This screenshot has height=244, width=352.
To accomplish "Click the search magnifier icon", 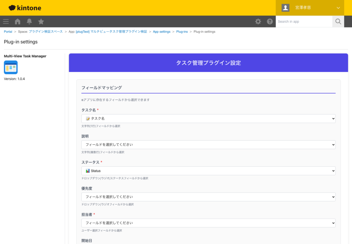I will (338, 21).
